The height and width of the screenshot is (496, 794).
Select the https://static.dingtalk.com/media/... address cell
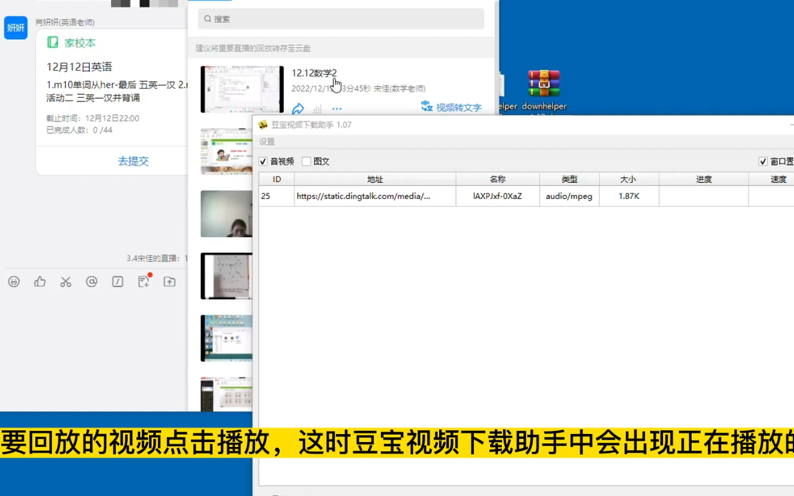click(x=375, y=196)
